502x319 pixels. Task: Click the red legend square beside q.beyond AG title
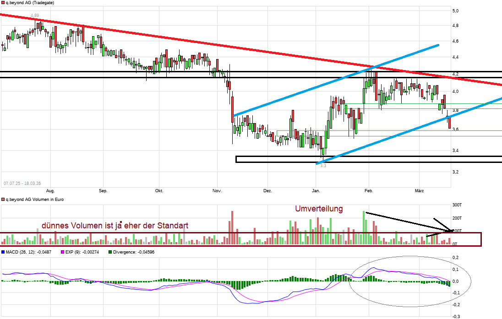click(x=2, y=2)
